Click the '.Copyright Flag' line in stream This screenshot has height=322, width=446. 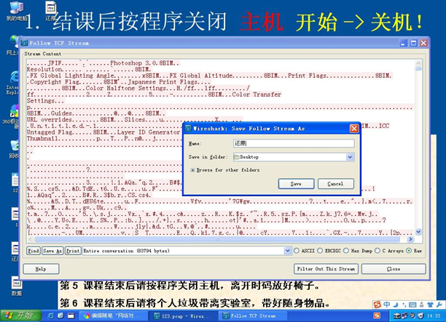[119, 82]
